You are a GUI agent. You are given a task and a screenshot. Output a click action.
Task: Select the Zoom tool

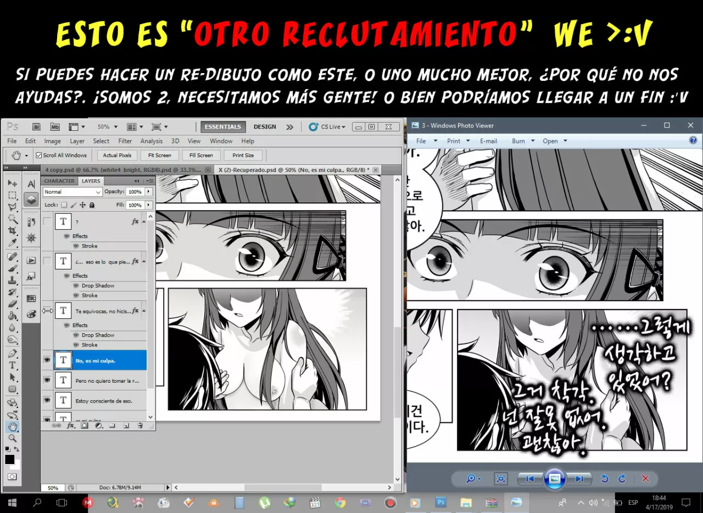click(12, 438)
